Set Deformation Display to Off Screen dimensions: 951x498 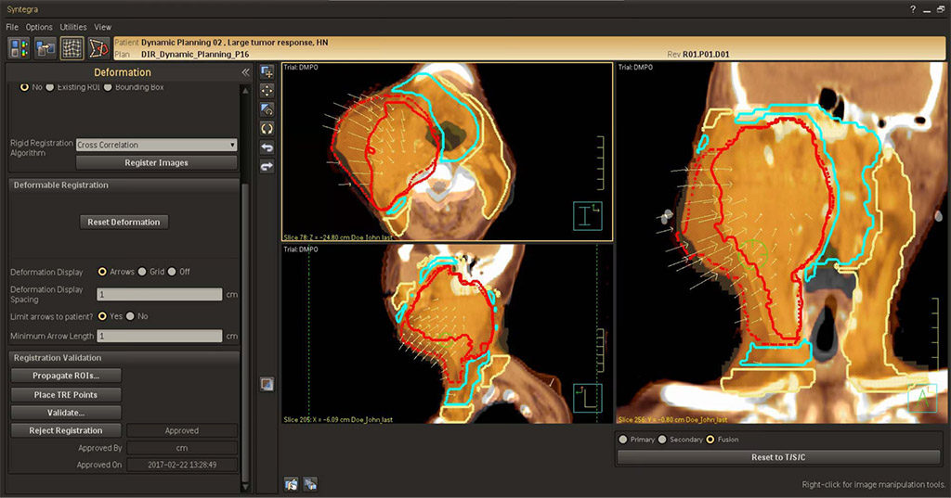tap(172, 272)
